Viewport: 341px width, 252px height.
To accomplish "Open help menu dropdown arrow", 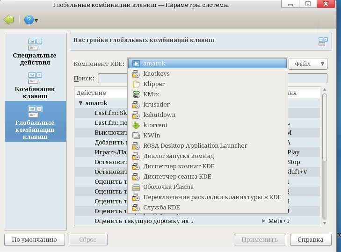I will coord(36,21).
